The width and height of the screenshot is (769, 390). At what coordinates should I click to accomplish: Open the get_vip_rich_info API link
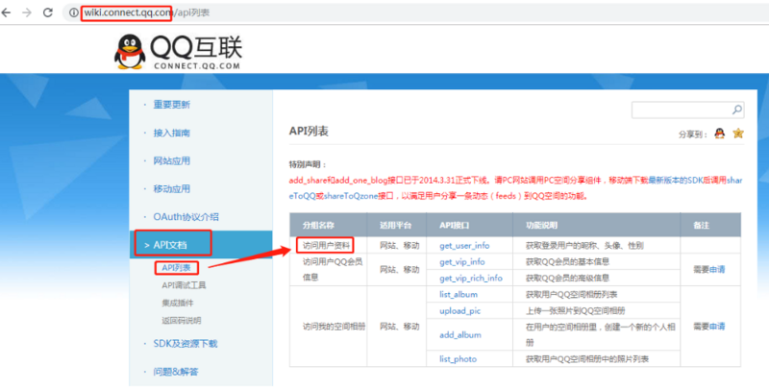coord(471,278)
